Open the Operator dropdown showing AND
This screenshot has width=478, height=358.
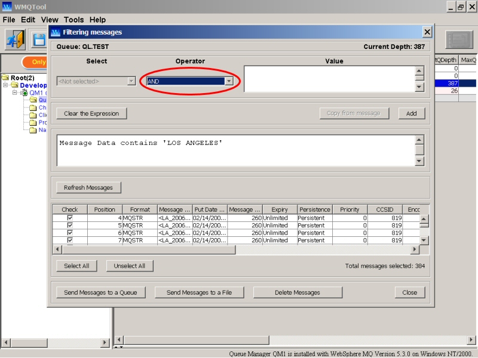(229, 81)
